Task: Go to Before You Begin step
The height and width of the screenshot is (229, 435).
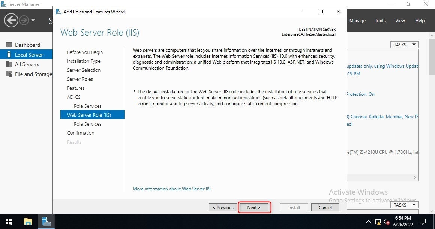Action: [85, 52]
